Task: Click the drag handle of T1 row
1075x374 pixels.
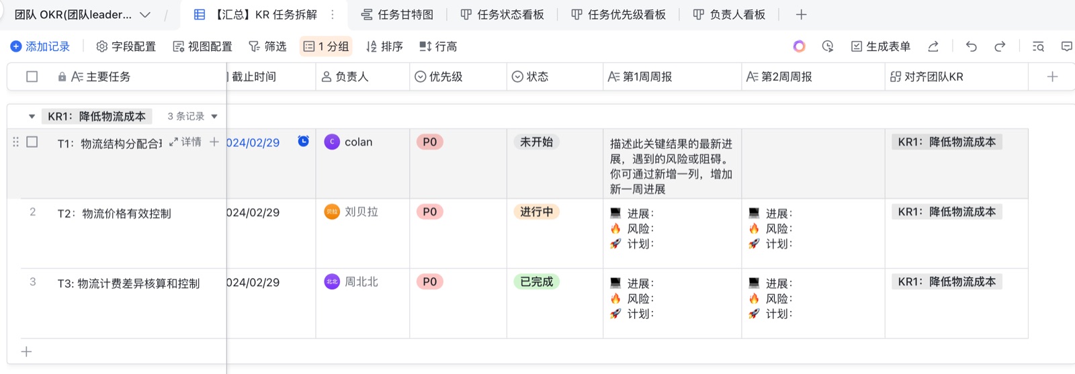Action: pos(16,142)
